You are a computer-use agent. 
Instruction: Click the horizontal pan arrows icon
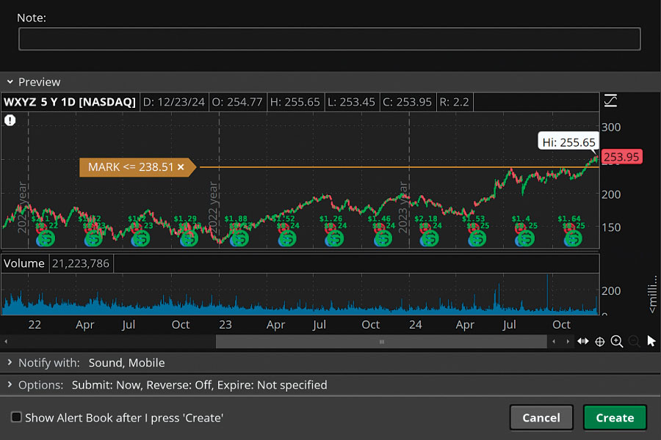582,341
